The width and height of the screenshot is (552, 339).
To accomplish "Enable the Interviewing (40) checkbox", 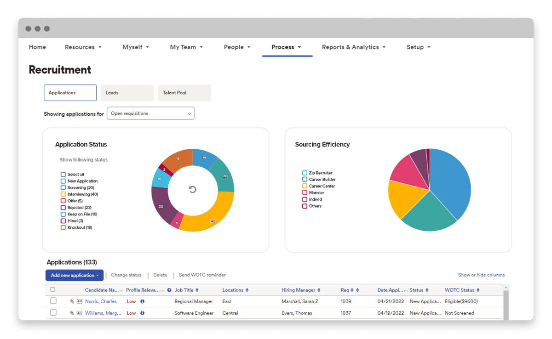I will [x=63, y=194].
